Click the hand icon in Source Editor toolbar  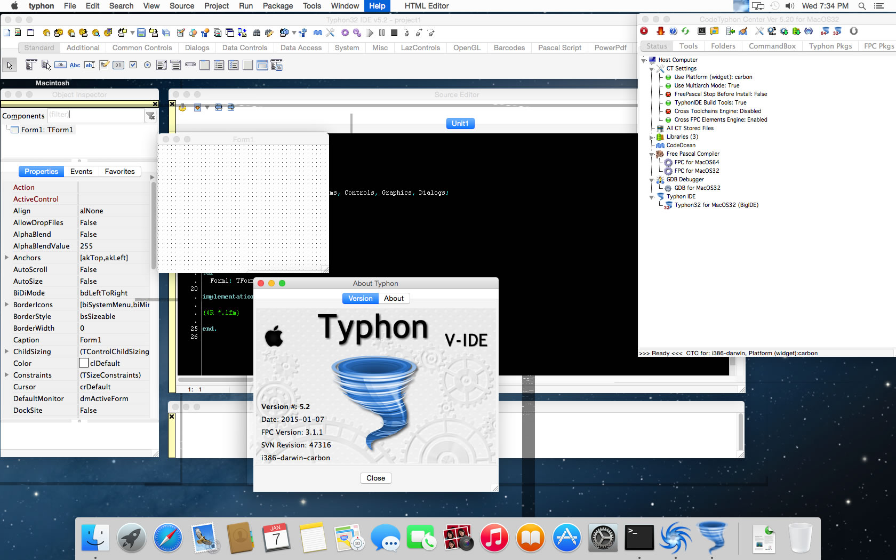tap(182, 107)
